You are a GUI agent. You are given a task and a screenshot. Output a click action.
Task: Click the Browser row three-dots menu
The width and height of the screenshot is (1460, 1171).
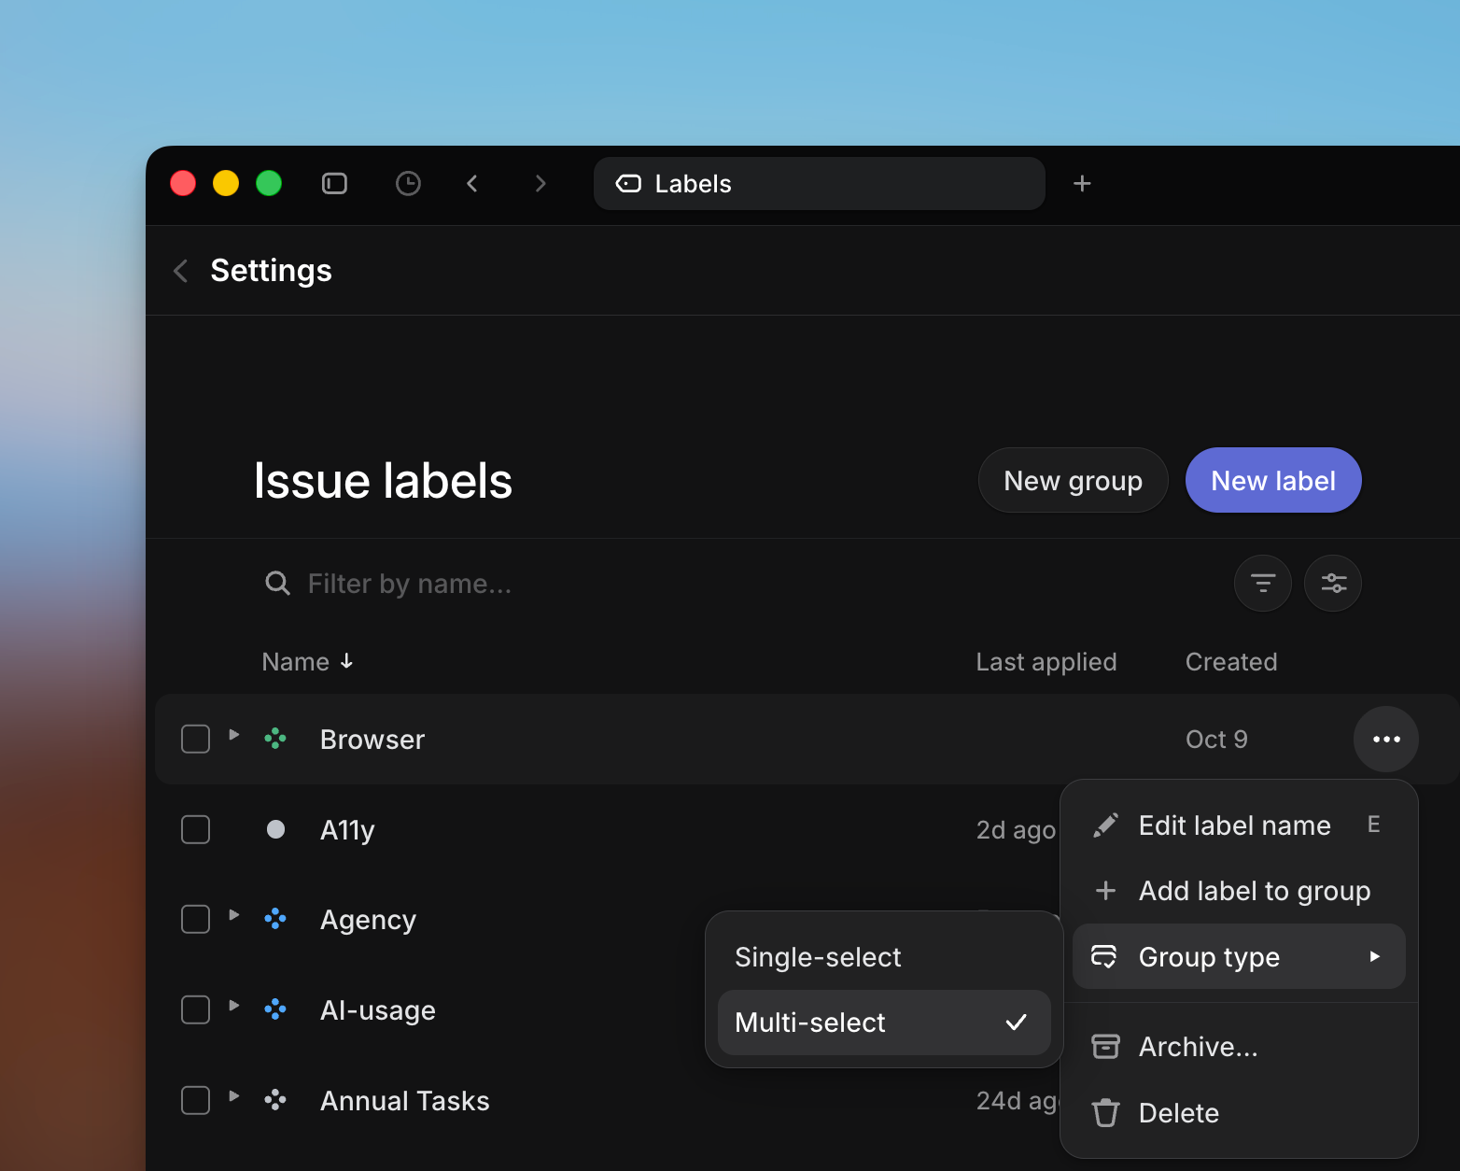1386,739
